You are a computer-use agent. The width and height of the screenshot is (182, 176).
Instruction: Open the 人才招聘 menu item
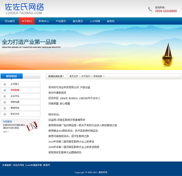[x=95, y=21]
